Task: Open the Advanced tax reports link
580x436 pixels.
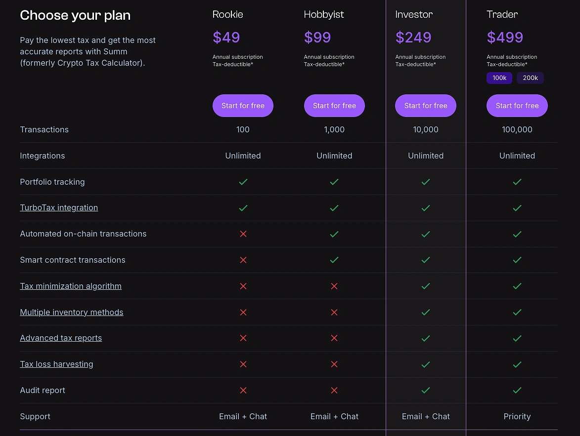Action: (x=61, y=338)
